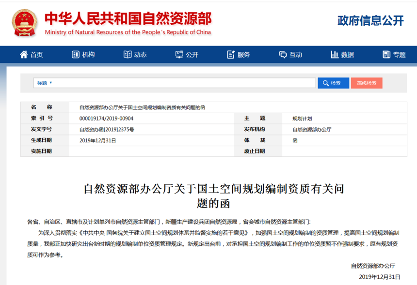Run search with the blue 检索 button
This screenshot has height=285, width=417.
pyautogui.click(x=333, y=83)
